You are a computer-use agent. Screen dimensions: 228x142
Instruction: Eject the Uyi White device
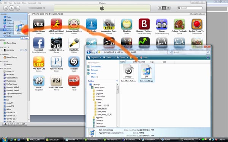tap(25, 50)
